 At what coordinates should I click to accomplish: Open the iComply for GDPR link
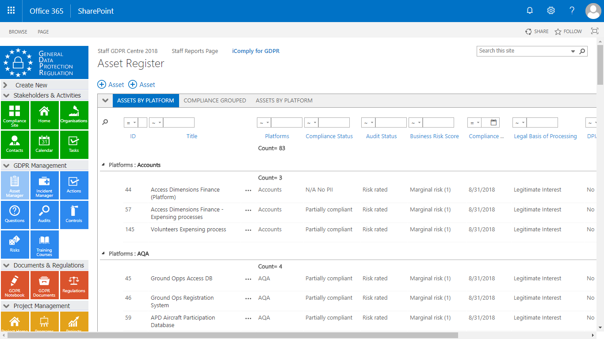256,51
